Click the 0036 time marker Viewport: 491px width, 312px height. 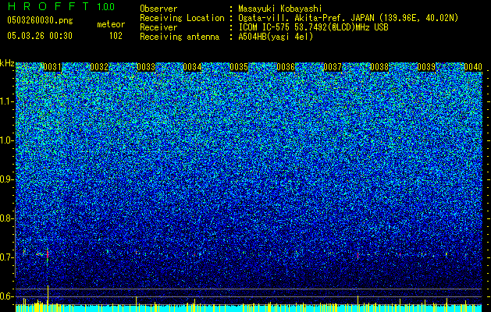286,67
